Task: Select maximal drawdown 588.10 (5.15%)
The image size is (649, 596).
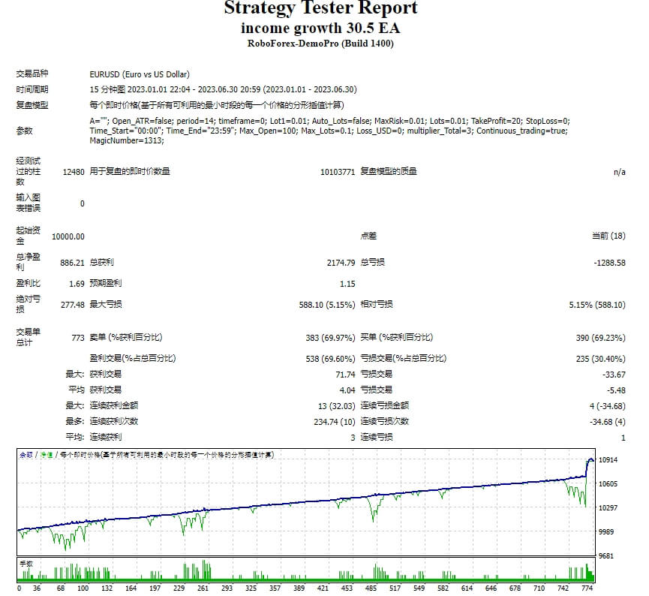Action: [327, 305]
